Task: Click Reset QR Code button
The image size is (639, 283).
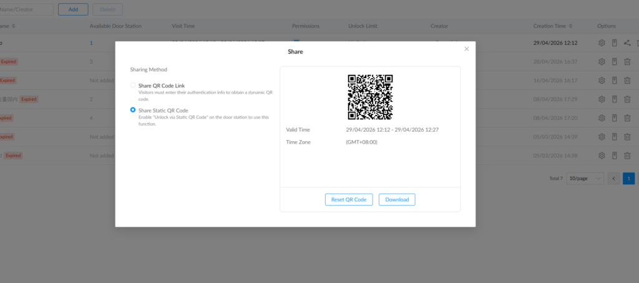Action: (349, 200)
